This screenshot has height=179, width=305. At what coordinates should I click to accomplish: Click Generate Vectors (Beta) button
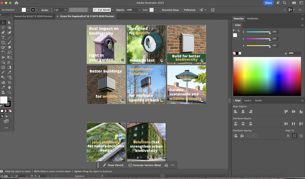click(144, 165)
